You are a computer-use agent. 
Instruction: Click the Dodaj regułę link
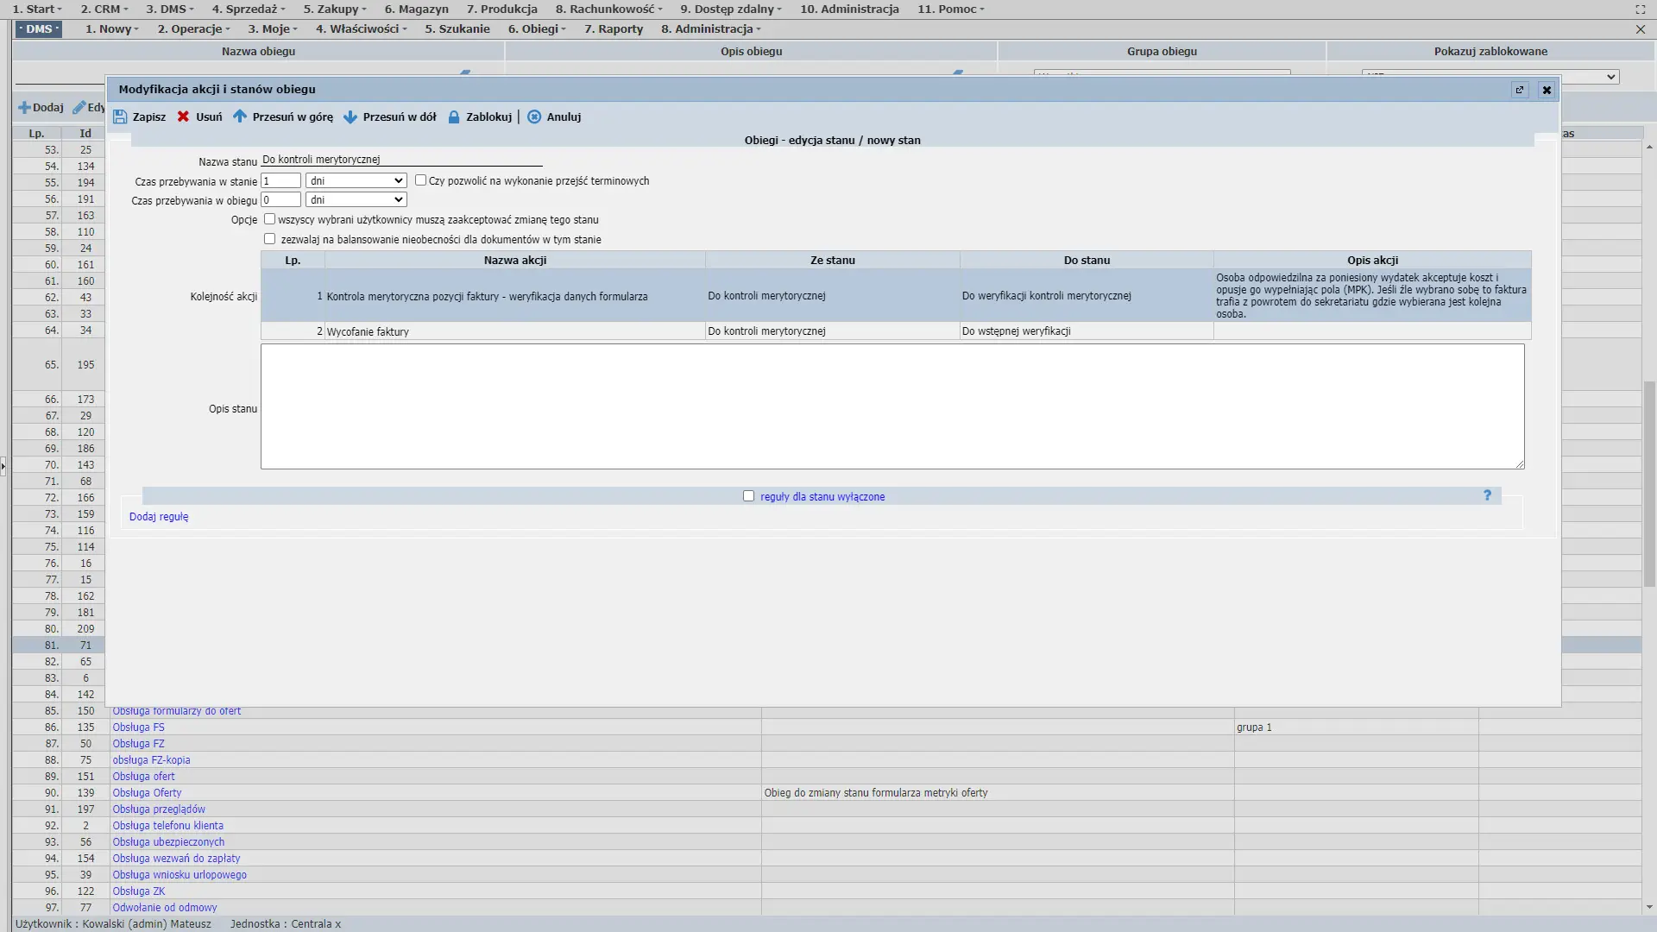point(159,517)
